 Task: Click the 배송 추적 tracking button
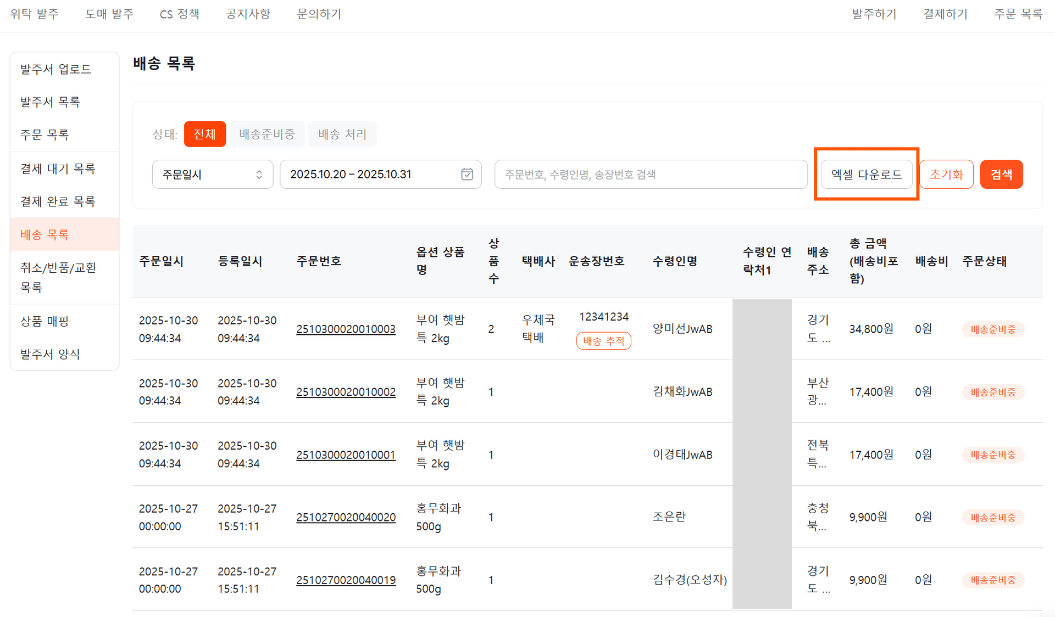(x=603, y=341)
